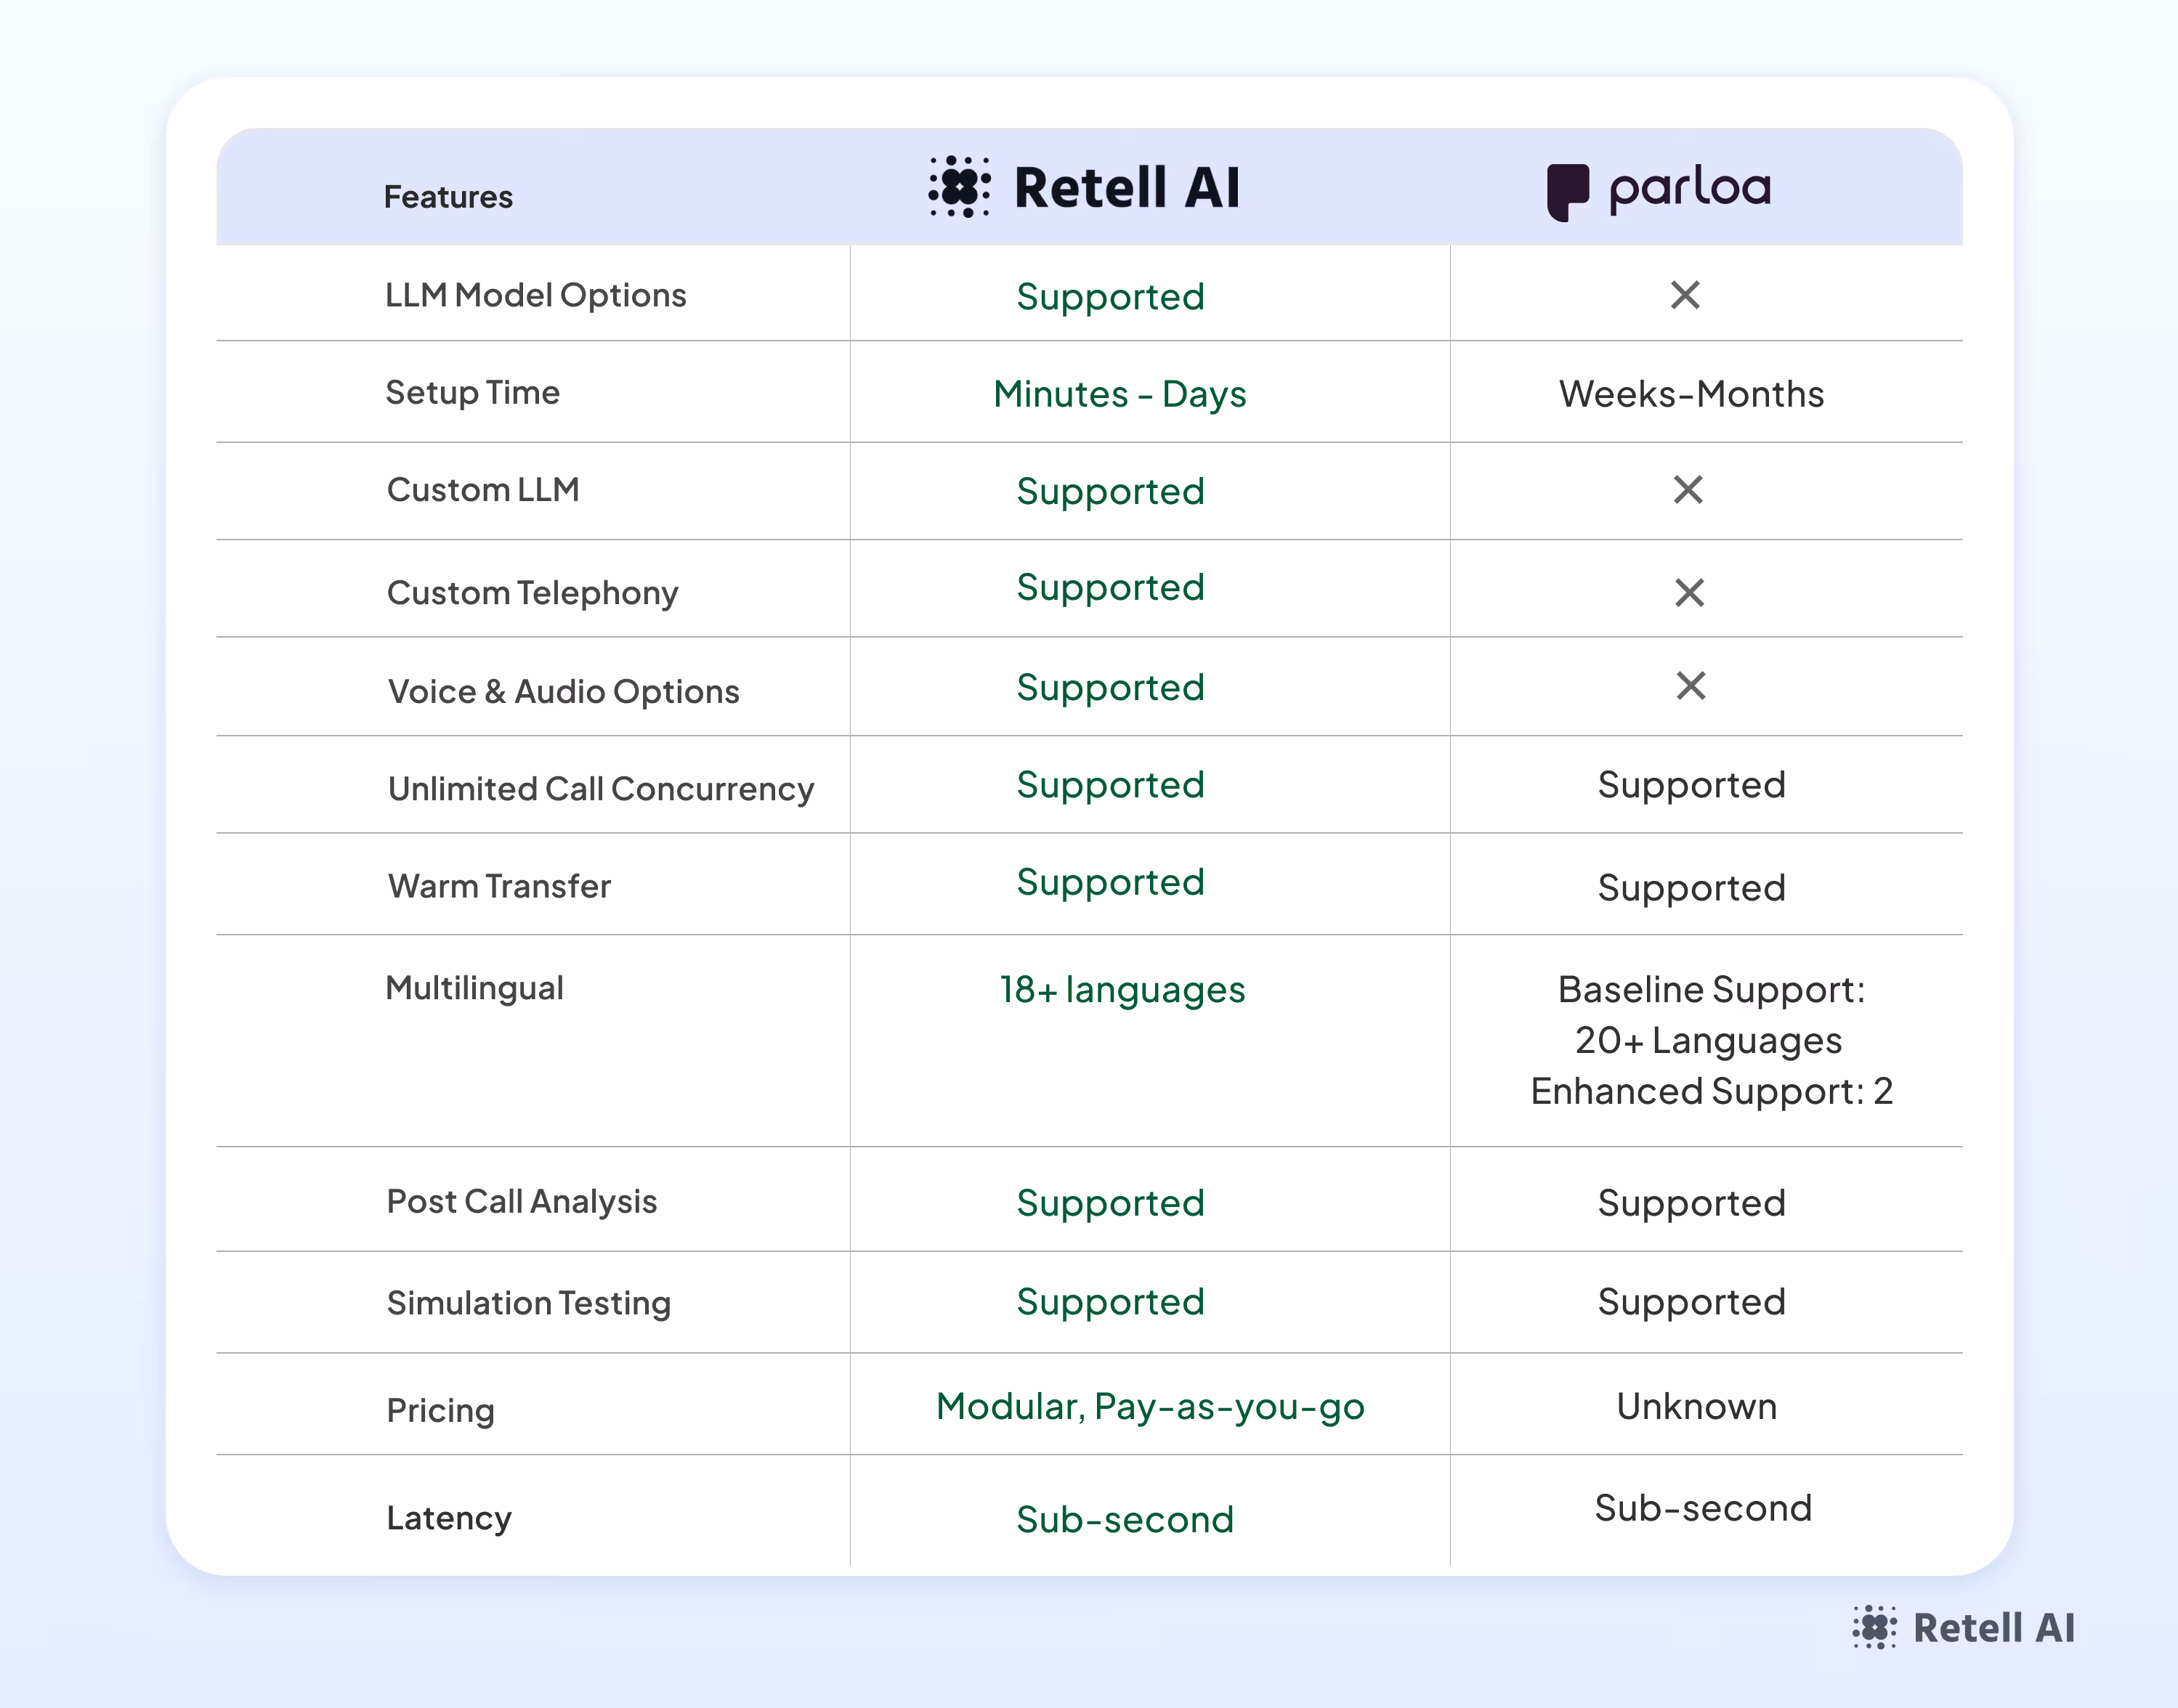Click the X mark for Custom Telephony
Screen dimensions: 2178x1708
tap(1689, 593)
